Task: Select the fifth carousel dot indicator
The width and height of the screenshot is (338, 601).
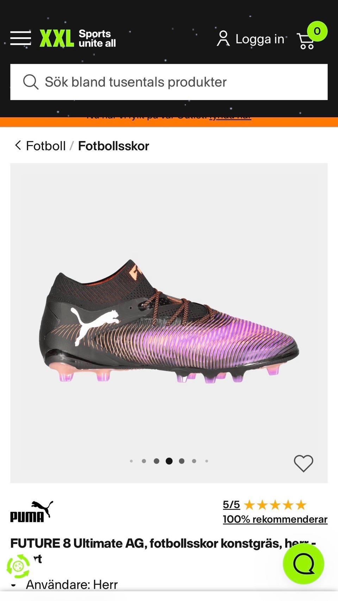Action: pos(182,461)
